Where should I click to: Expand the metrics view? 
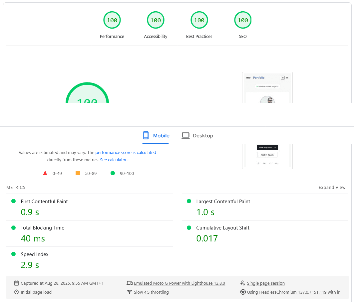click(332, 188)
